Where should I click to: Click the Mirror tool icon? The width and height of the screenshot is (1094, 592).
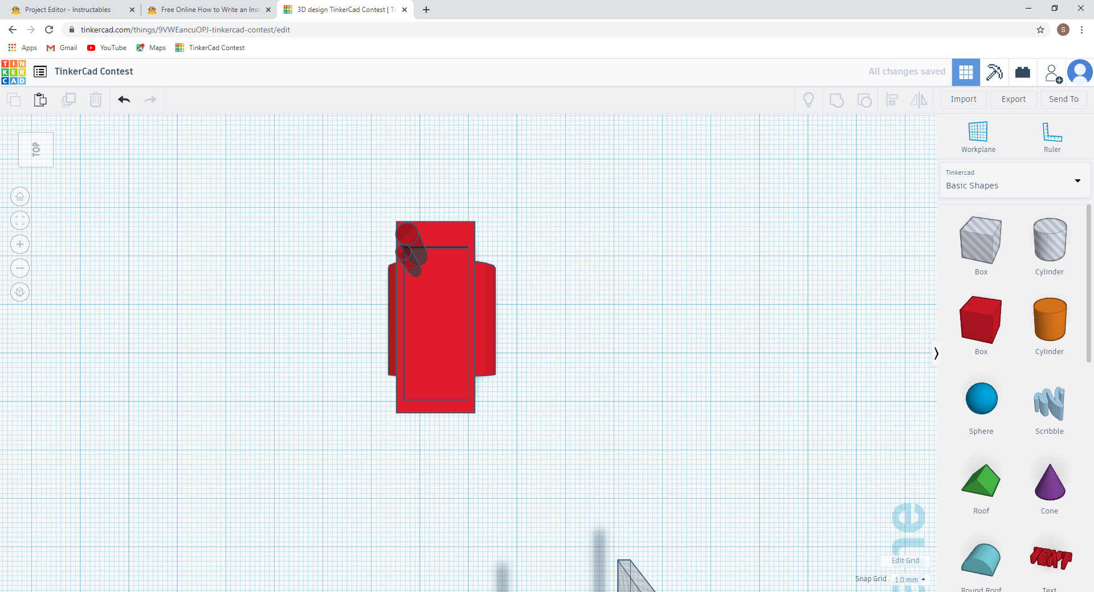click(919, 100)
